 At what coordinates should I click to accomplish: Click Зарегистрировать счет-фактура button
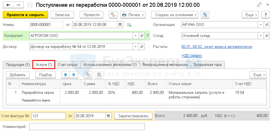tap(133, 116)
